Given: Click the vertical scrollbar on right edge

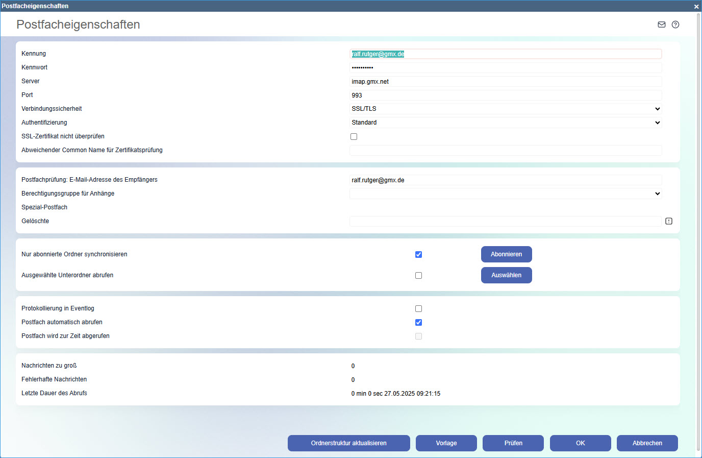Looking at the screenshot, I should [698, 230].
